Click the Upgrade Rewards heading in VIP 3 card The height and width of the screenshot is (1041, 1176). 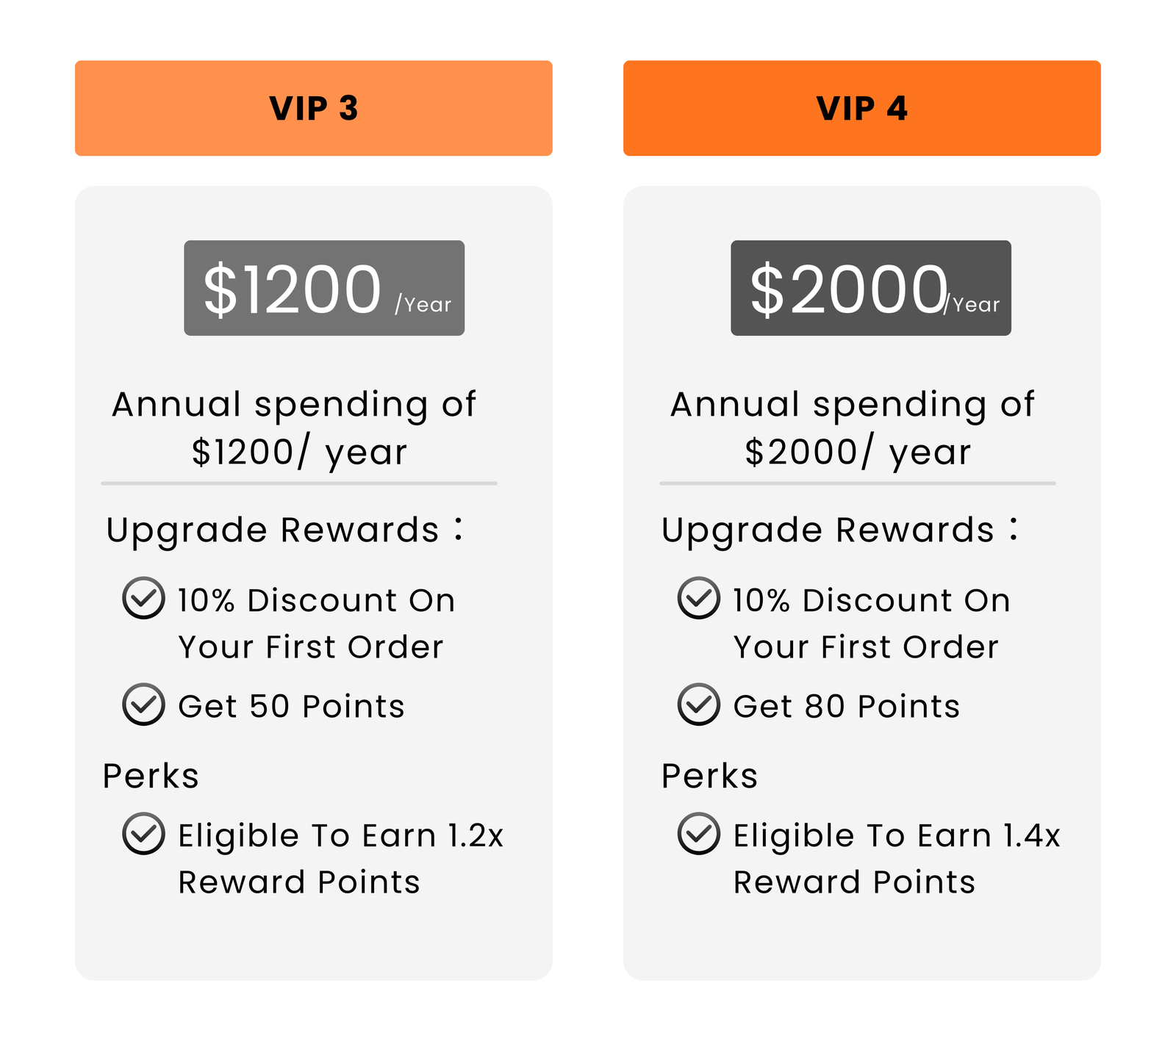(284, 530)
